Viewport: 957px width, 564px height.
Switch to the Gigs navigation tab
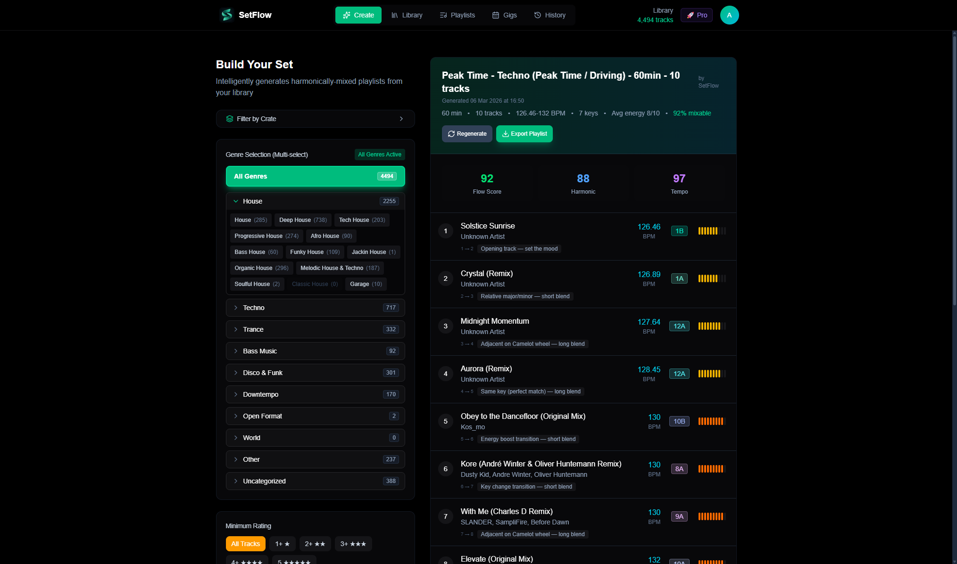pyautogui.click(x=504, y=15)
